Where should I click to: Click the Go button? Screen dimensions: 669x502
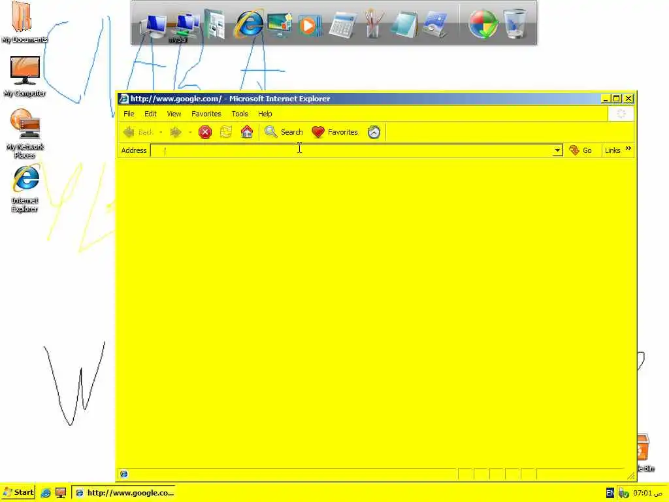coord(581,150)
